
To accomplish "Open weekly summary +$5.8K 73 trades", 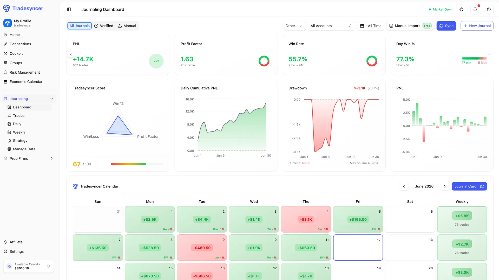I will tap(462, 219).
